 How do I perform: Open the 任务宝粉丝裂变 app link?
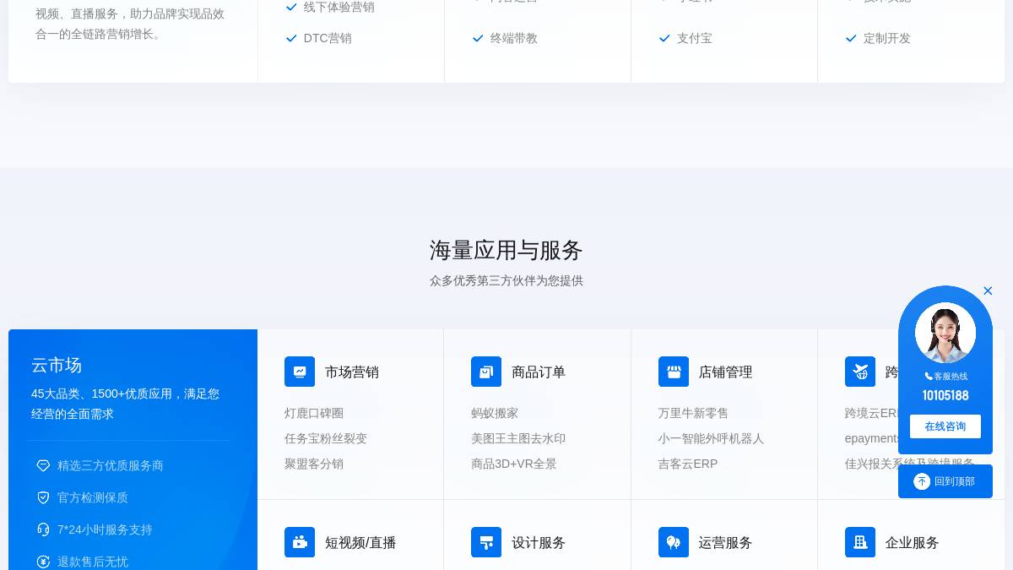326,438
